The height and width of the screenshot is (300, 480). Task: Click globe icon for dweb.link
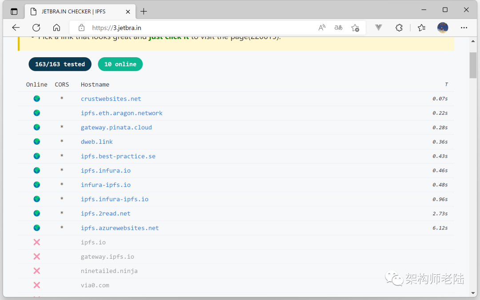tap(37, 142)
